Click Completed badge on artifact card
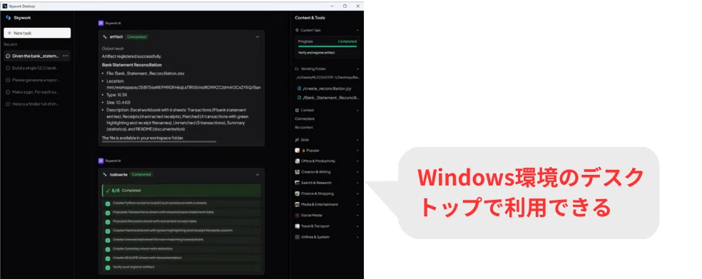The width and height of the screenshot is (702, 279). [136, 36]
